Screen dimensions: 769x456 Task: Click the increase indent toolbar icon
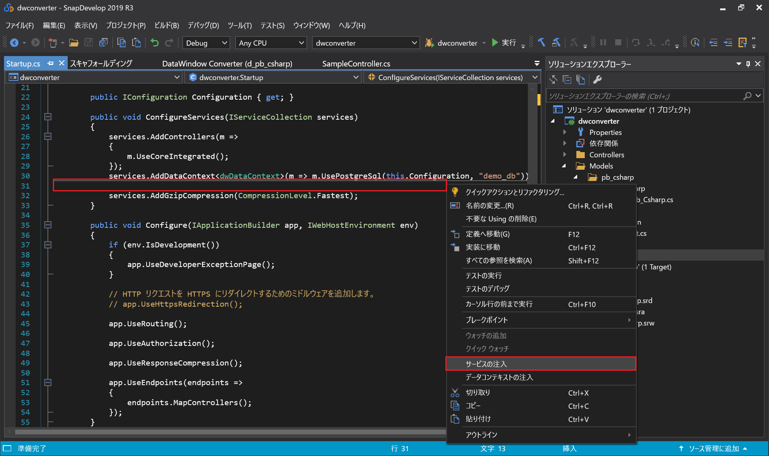tap(728, 43)
